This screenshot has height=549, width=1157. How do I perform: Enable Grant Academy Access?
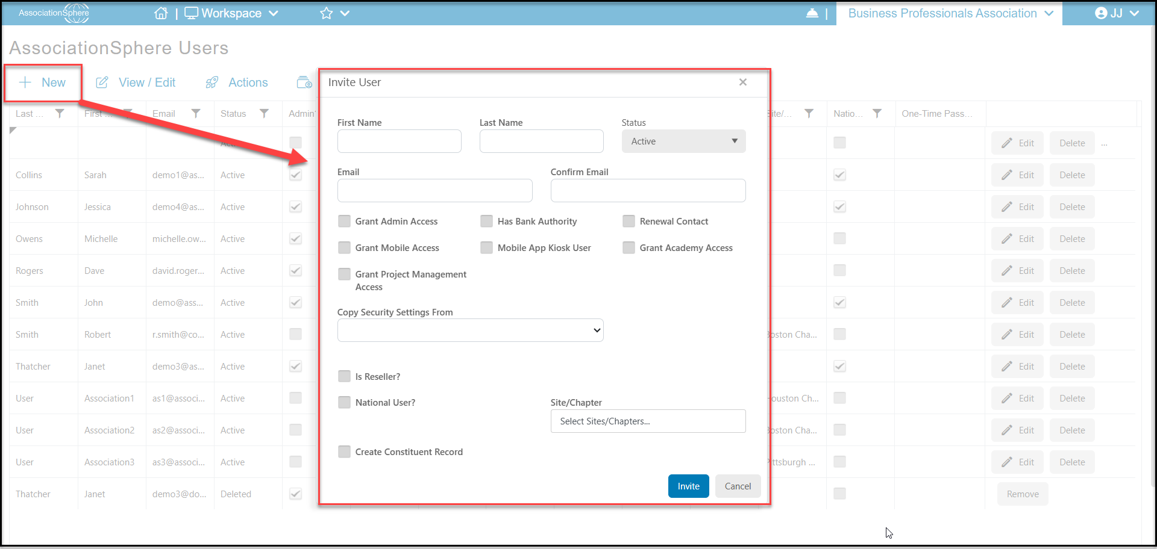(x=629, y=248)
